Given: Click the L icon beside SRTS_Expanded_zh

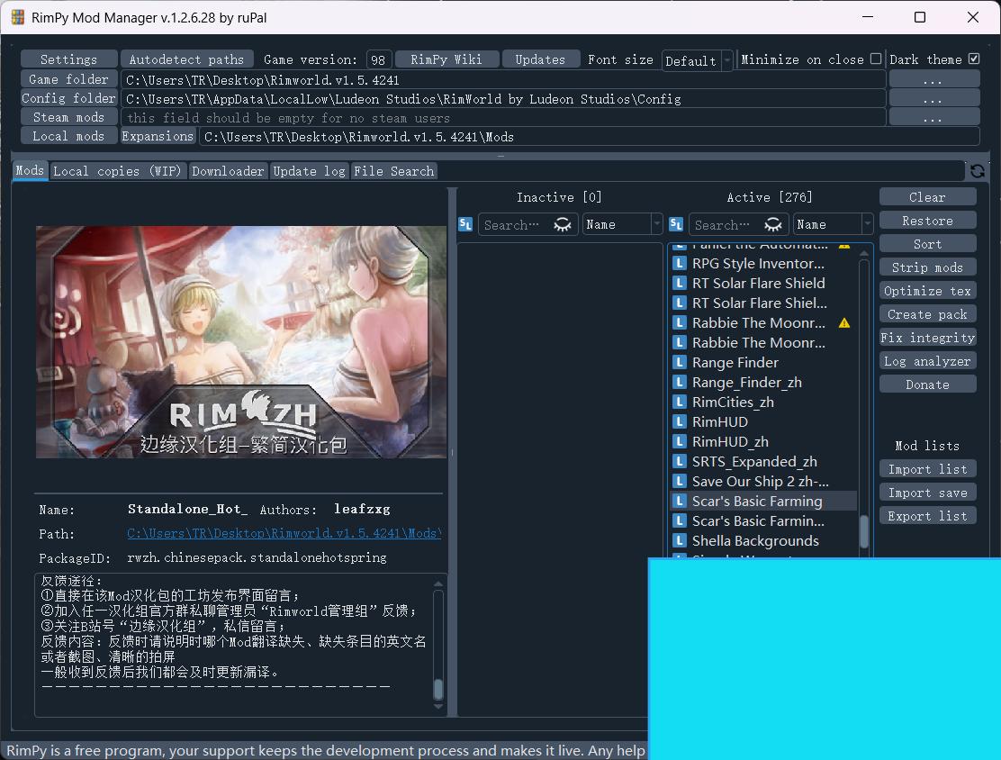Looking at the screenshot, I should [x=680, y=462].
